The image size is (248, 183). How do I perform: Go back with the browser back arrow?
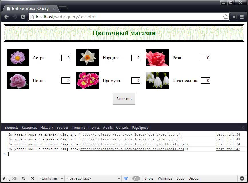[6, 17]
